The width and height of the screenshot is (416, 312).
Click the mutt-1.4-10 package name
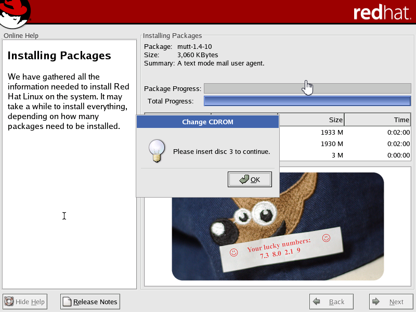tap(194, 47)
